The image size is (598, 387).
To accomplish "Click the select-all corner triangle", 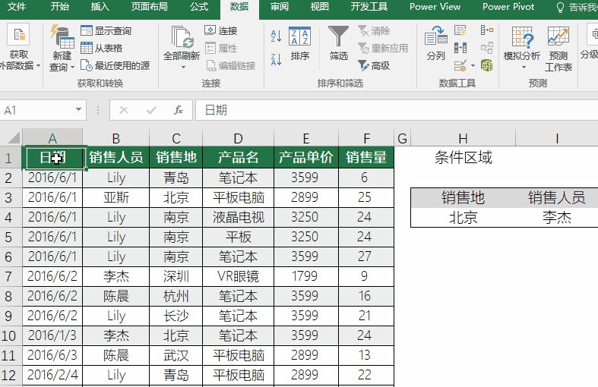I will click(x=14, y=137).
